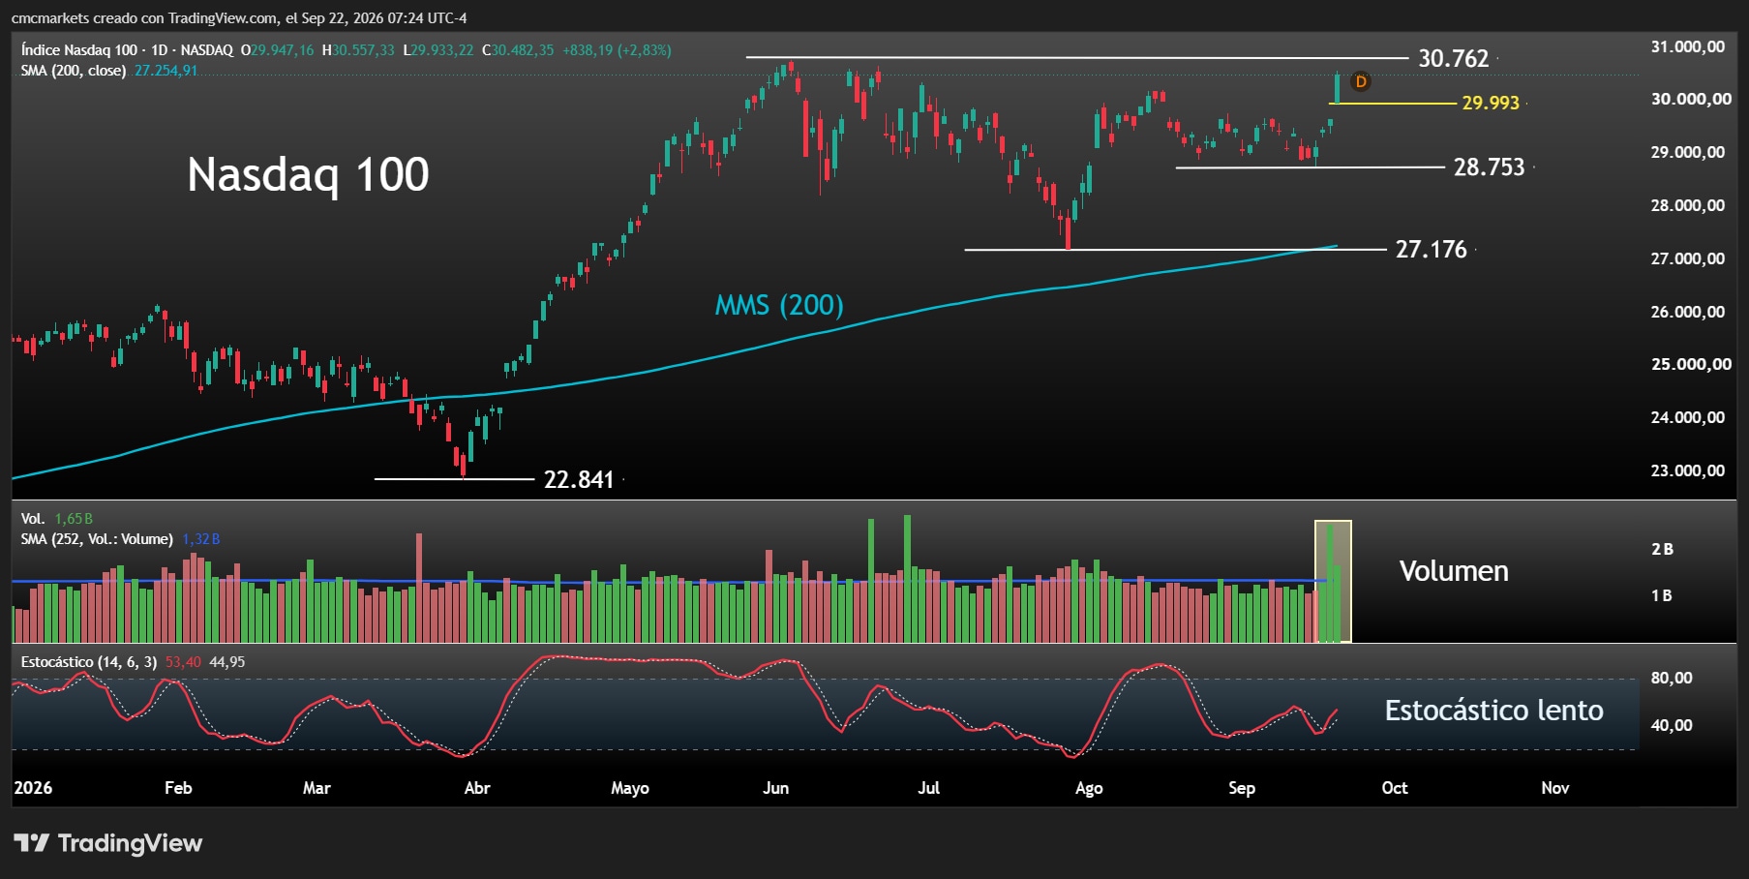Select the Índice Nasdaq 100 · 1D · NASDAQ legend title
The height and width of the screenshot is (879, 1749).
coord(127,49)
